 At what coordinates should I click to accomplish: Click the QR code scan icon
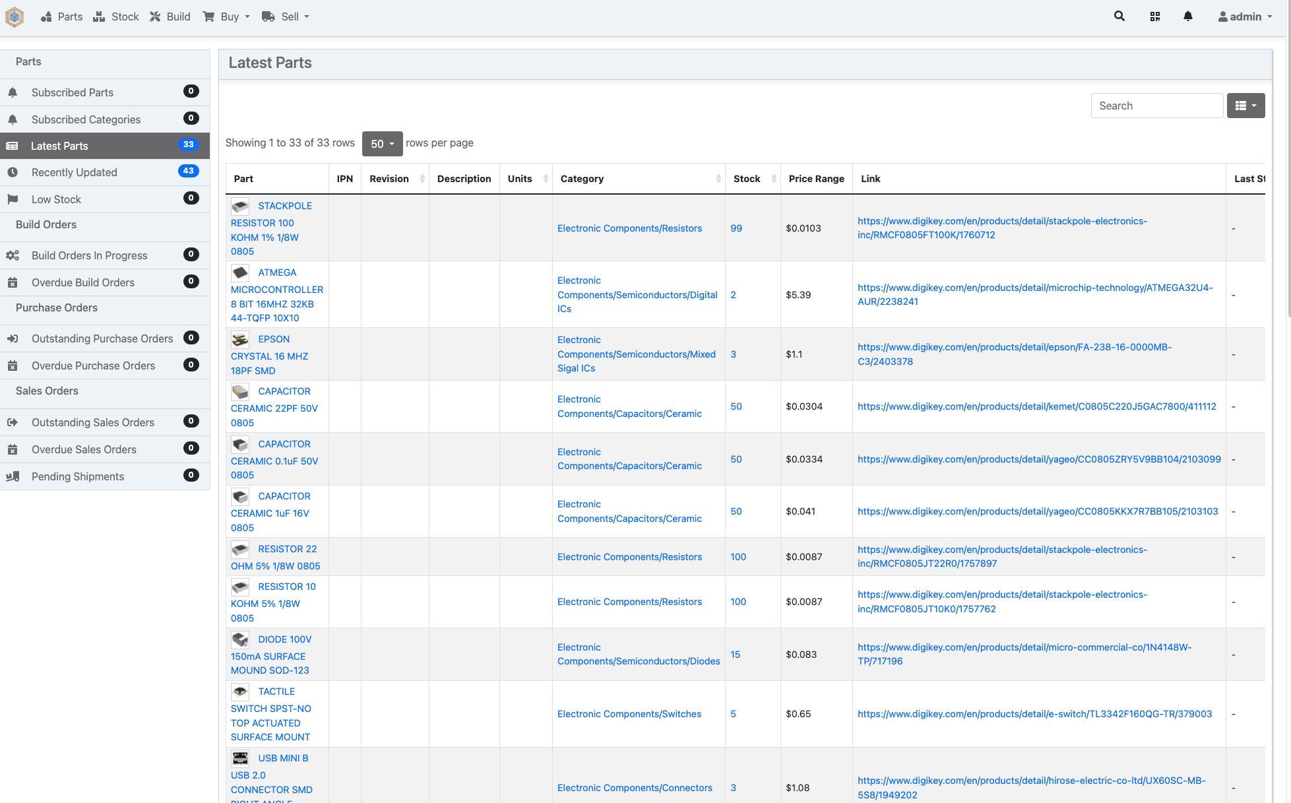click(1154, 16)
